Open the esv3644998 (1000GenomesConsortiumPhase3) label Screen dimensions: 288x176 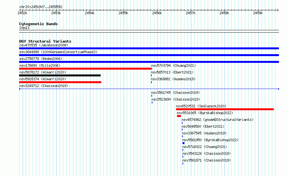(58, 52)
